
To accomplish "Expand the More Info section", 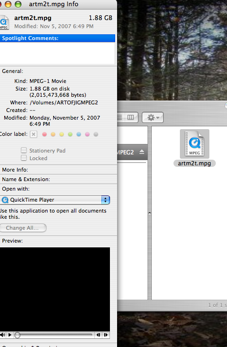I will click(15, 170).
